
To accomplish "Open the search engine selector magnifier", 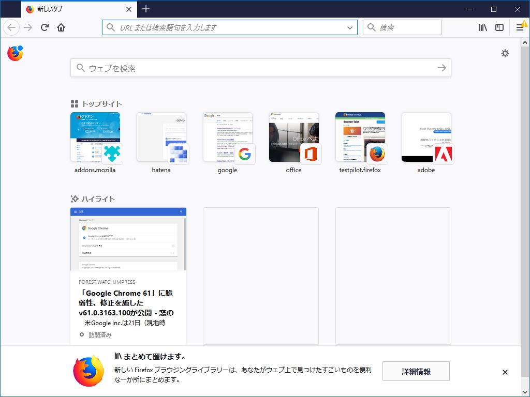I will (370, 27).
